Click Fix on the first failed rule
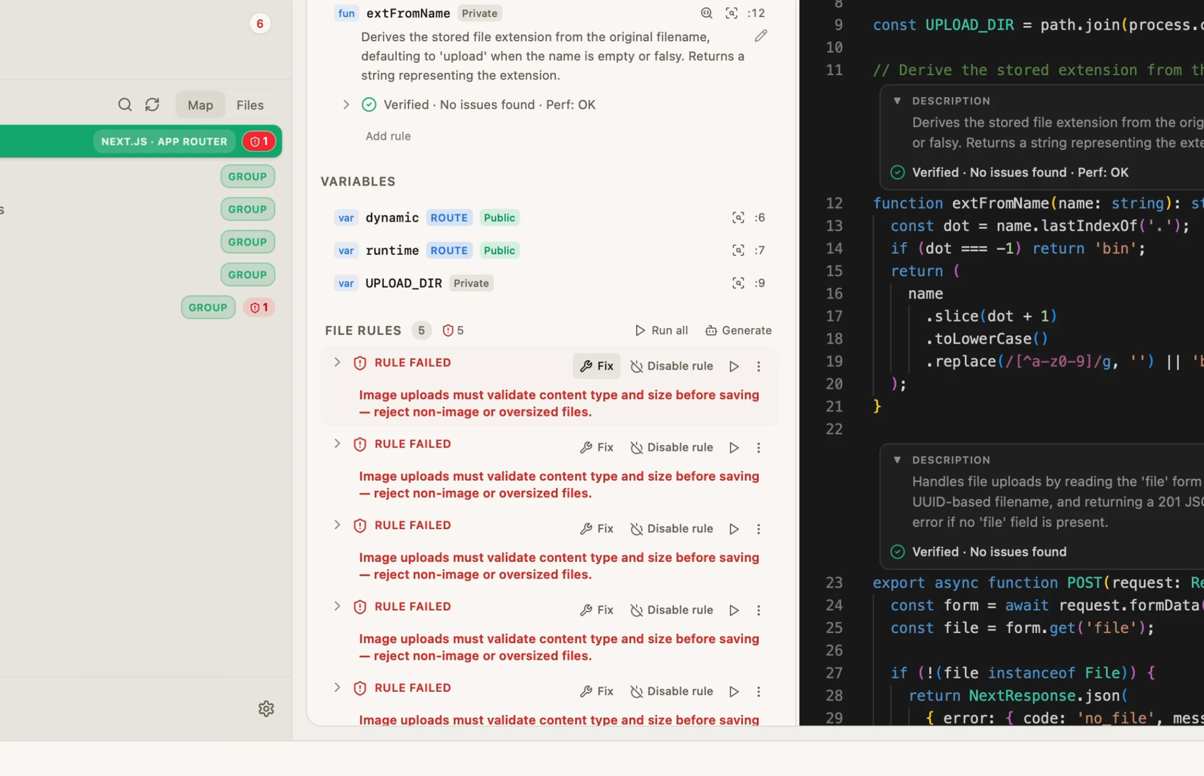The height and width of the screenshot is (776, 1204). 596,366
